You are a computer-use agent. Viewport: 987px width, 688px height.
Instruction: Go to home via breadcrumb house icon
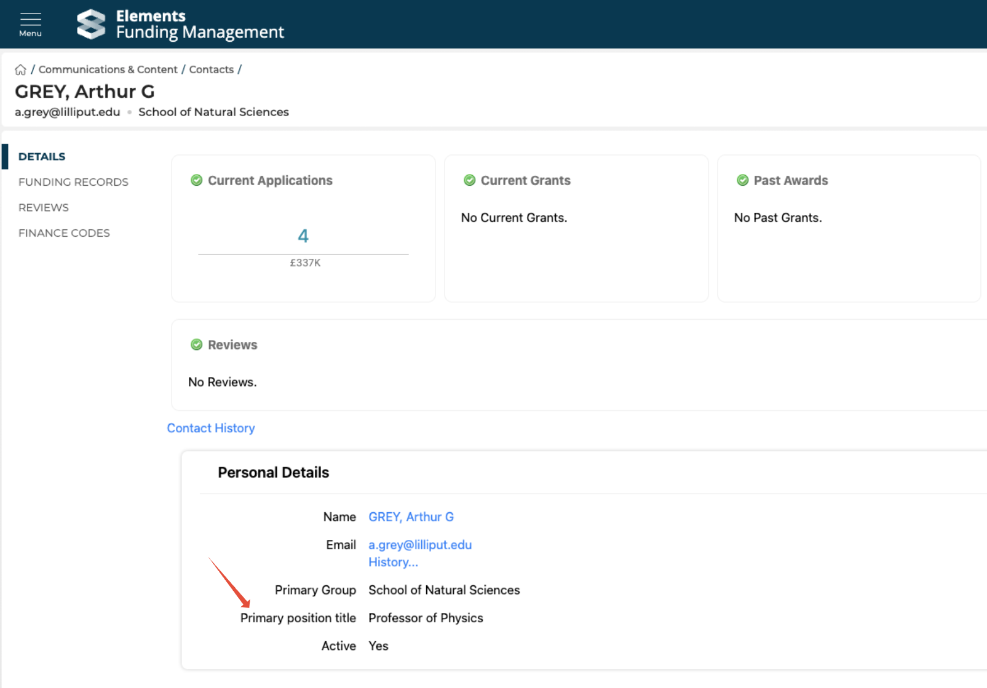[20, 69]
